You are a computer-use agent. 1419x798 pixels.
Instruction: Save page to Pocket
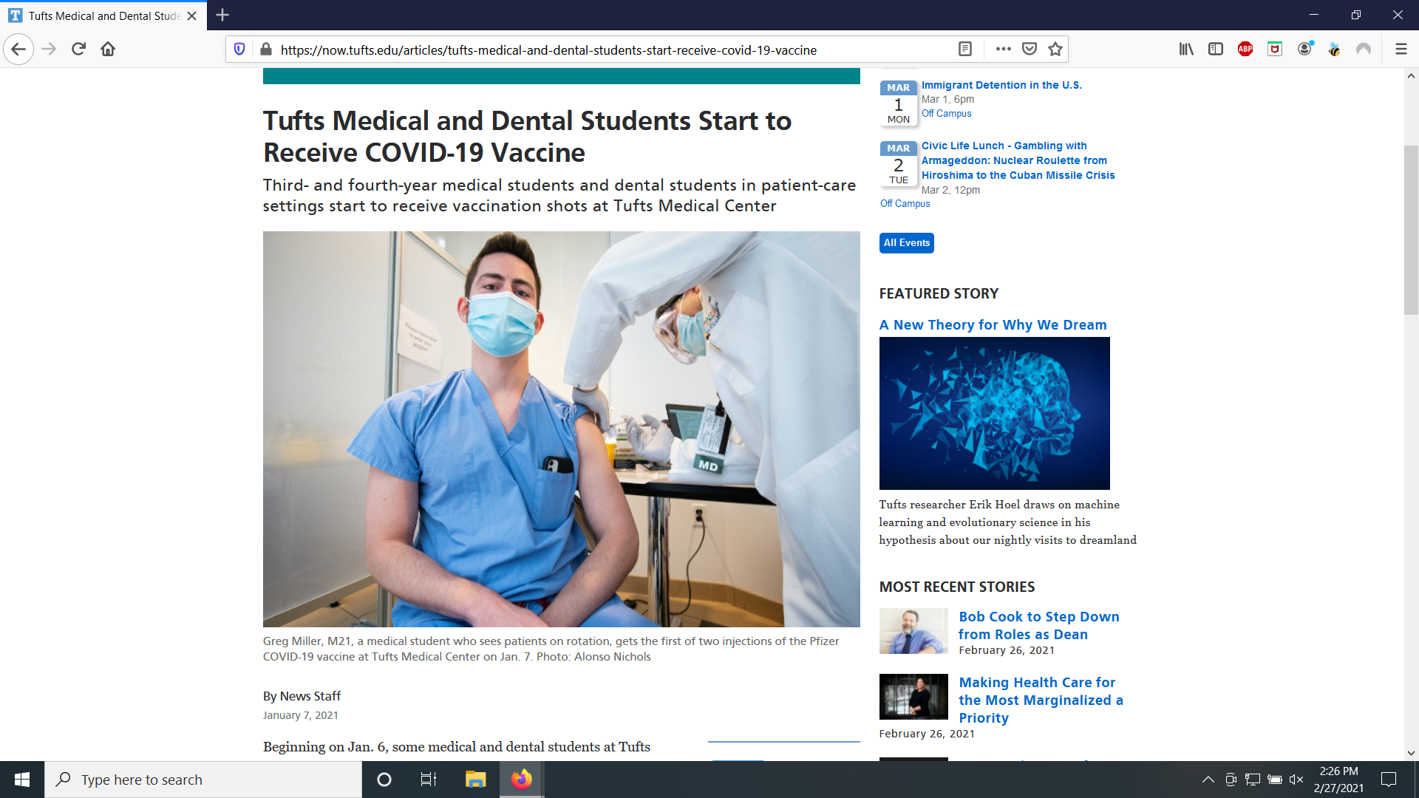click(x=1029, y=50)
